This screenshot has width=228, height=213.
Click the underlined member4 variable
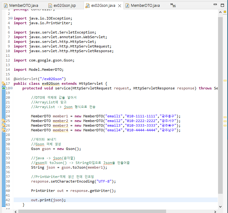[60, 130]
